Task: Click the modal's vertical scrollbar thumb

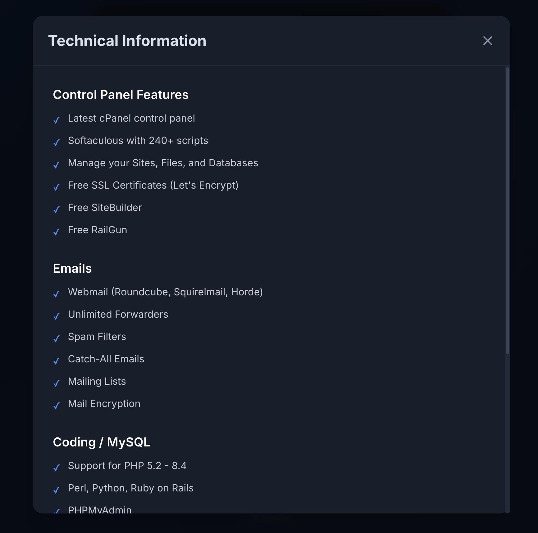Action: tap(507, 211)
